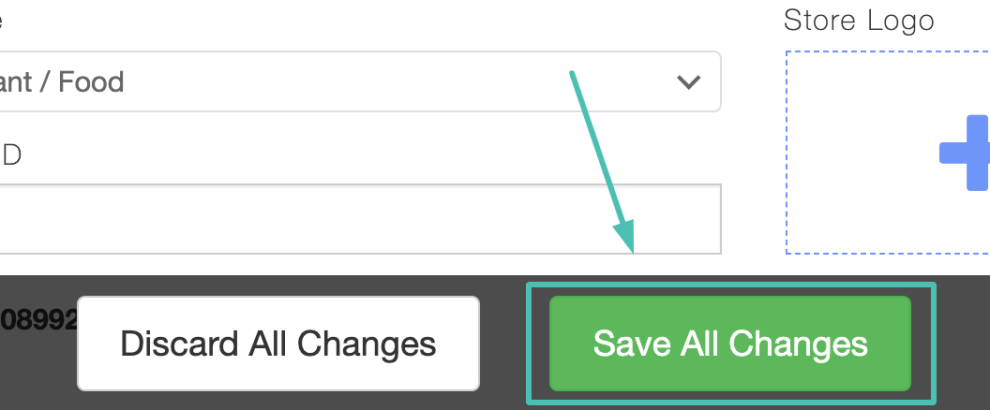Screen dimensions: 990x410
Task: Place cursor in the blank ID input field
Action: point(356,218)
